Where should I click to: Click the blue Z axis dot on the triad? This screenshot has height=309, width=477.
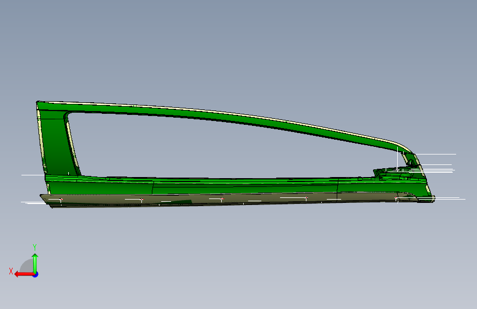click(x=36, y=274)
